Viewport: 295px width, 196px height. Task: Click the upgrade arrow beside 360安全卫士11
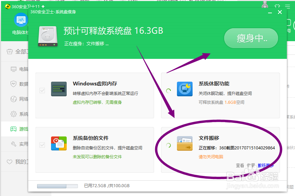tap(43, 6)
